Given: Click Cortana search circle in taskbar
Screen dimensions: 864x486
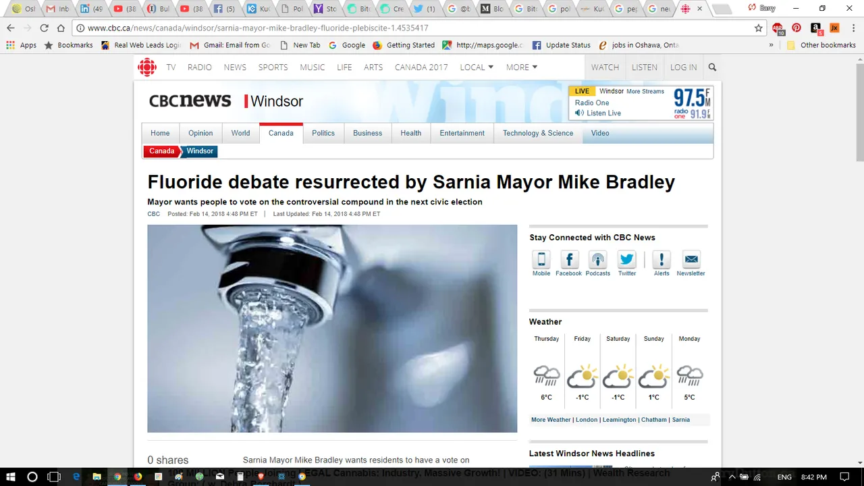Looking at the screenshot, I should click(32, 477).
